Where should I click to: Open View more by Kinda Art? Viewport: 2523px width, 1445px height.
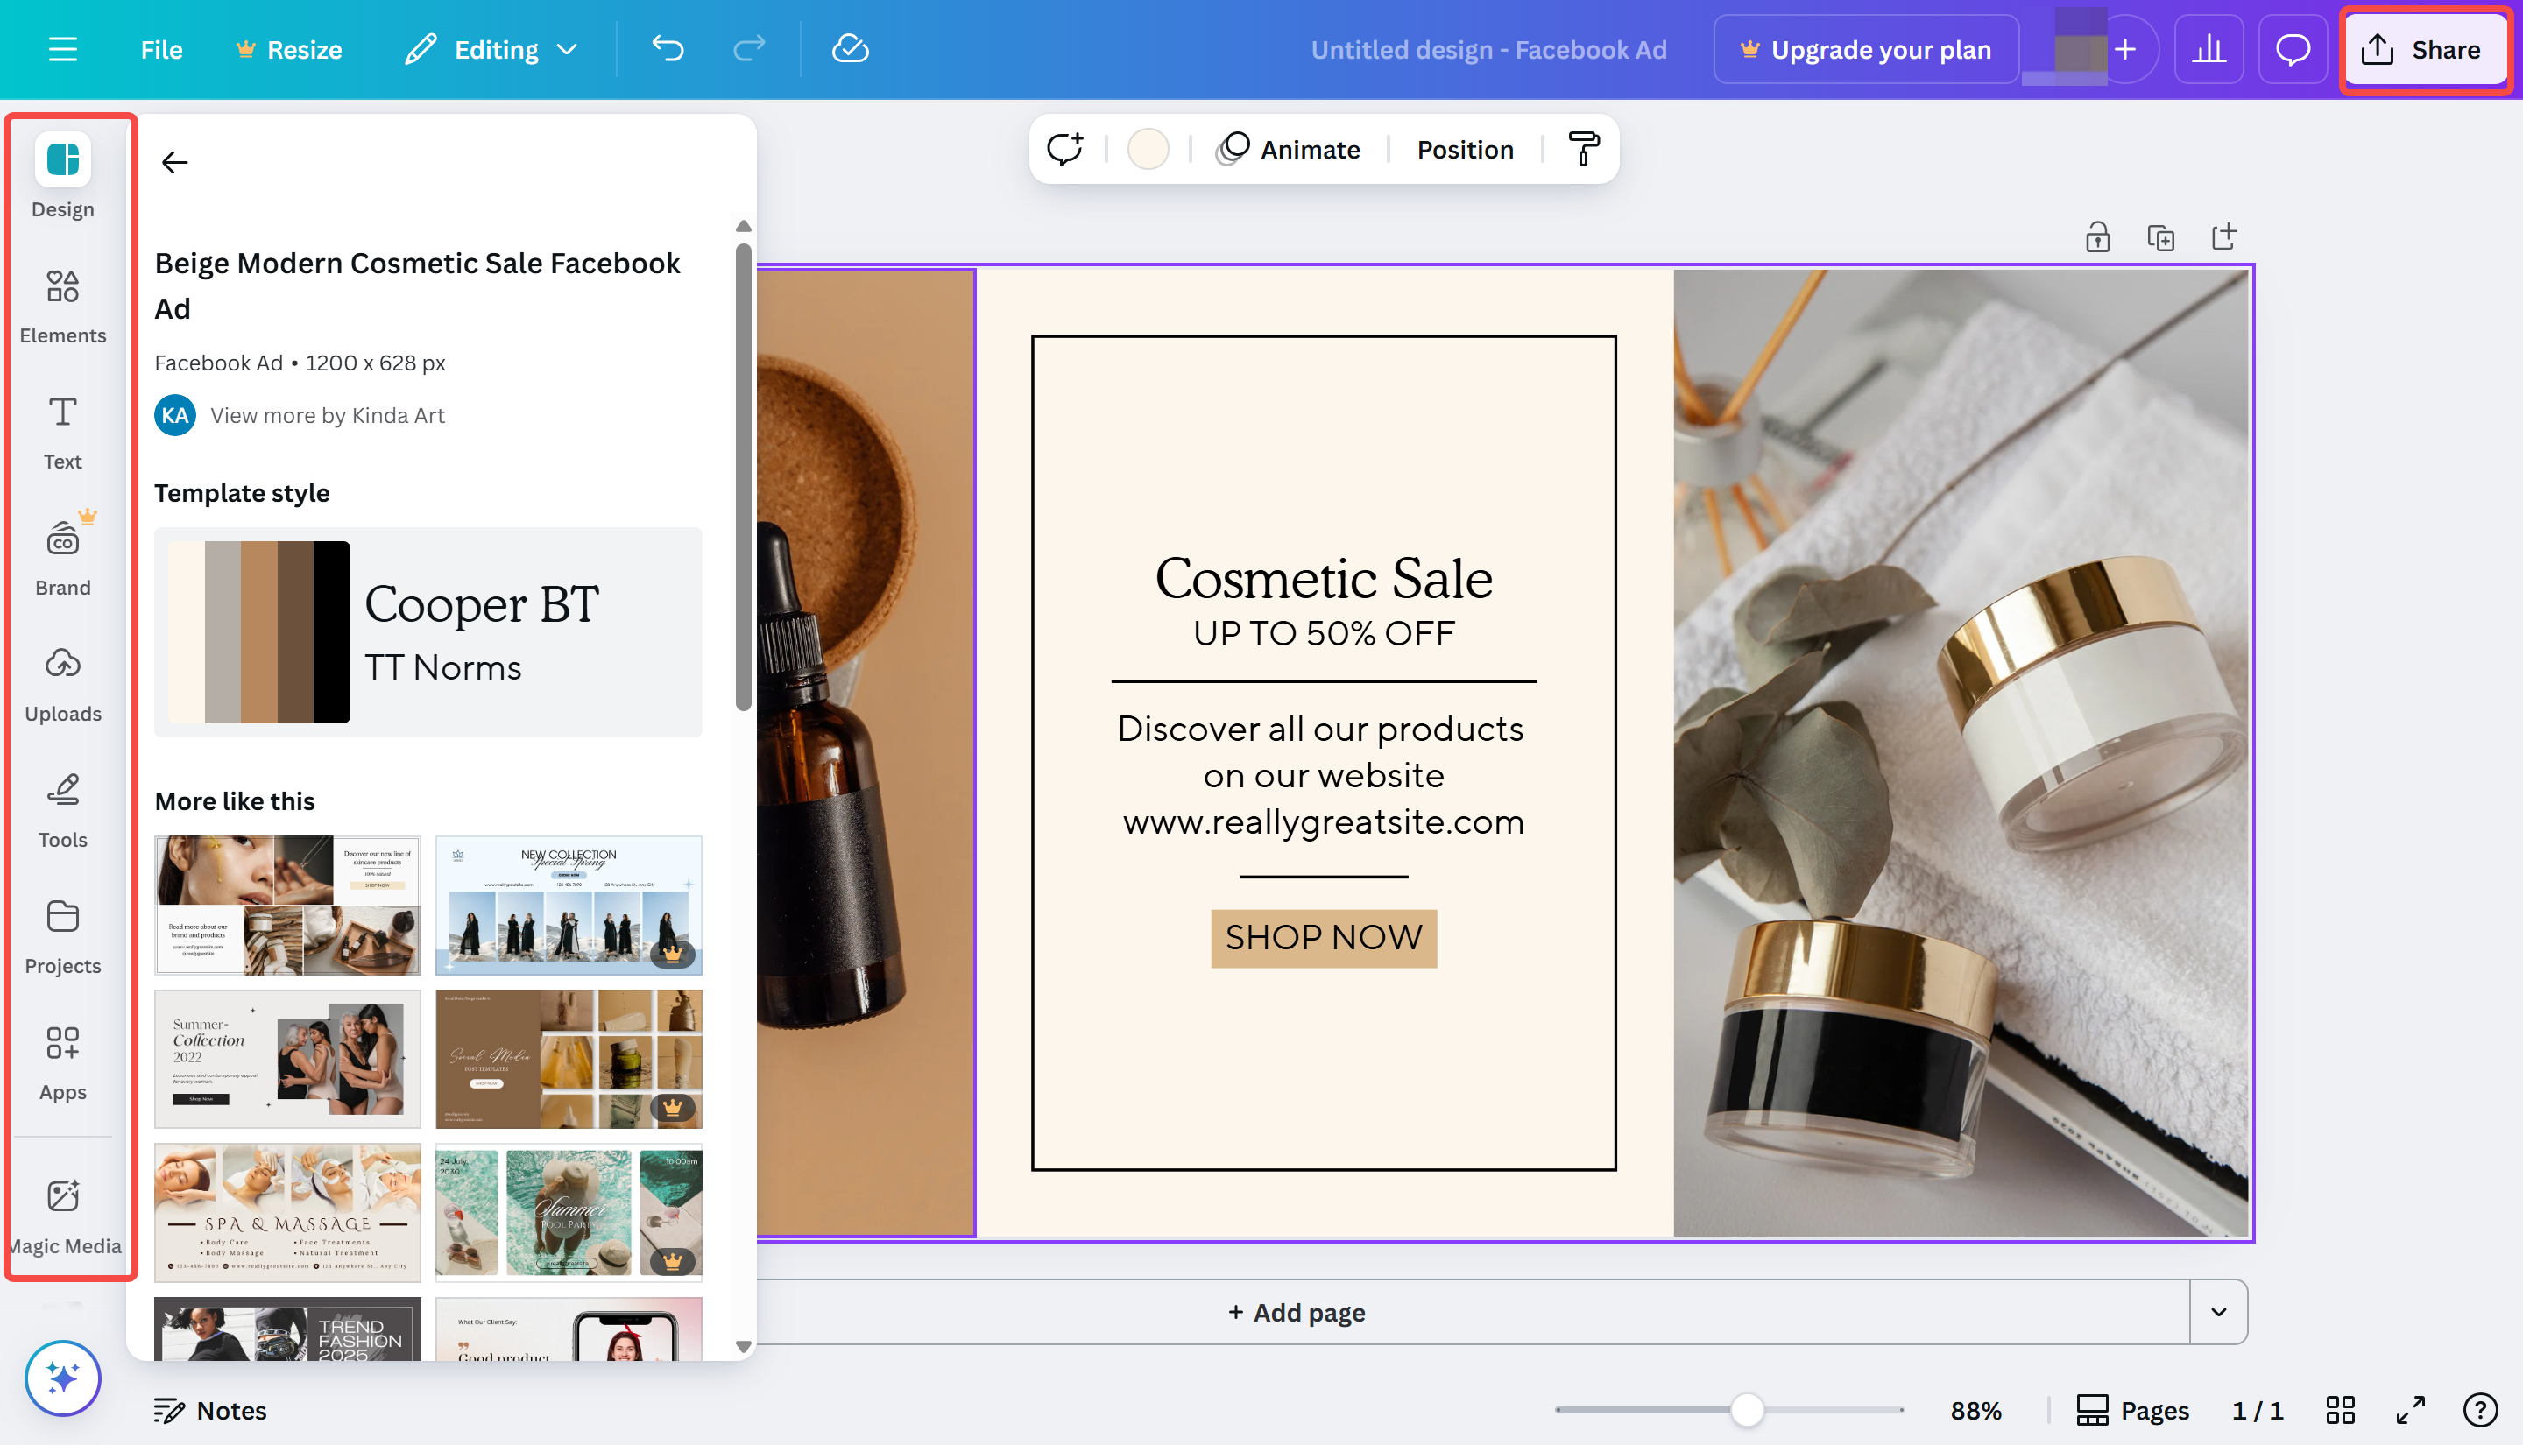tap(327, 415)
